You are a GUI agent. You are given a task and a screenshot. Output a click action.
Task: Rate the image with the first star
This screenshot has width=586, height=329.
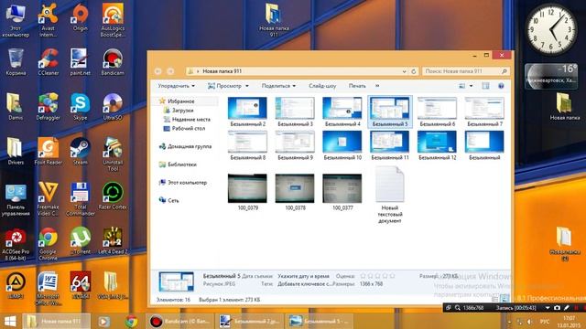(x=363, y=276)
